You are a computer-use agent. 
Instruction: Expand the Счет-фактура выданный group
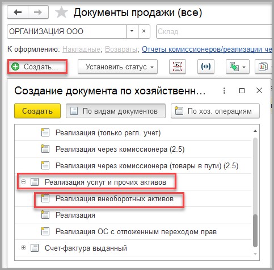coord(23,248)
